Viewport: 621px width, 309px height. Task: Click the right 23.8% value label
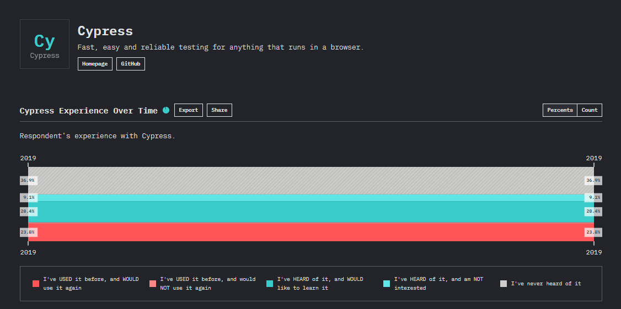tap(593, 232)
